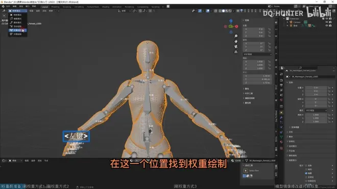Switch to the Shading workspace tab
337x189 pixels.
point(106,7)
